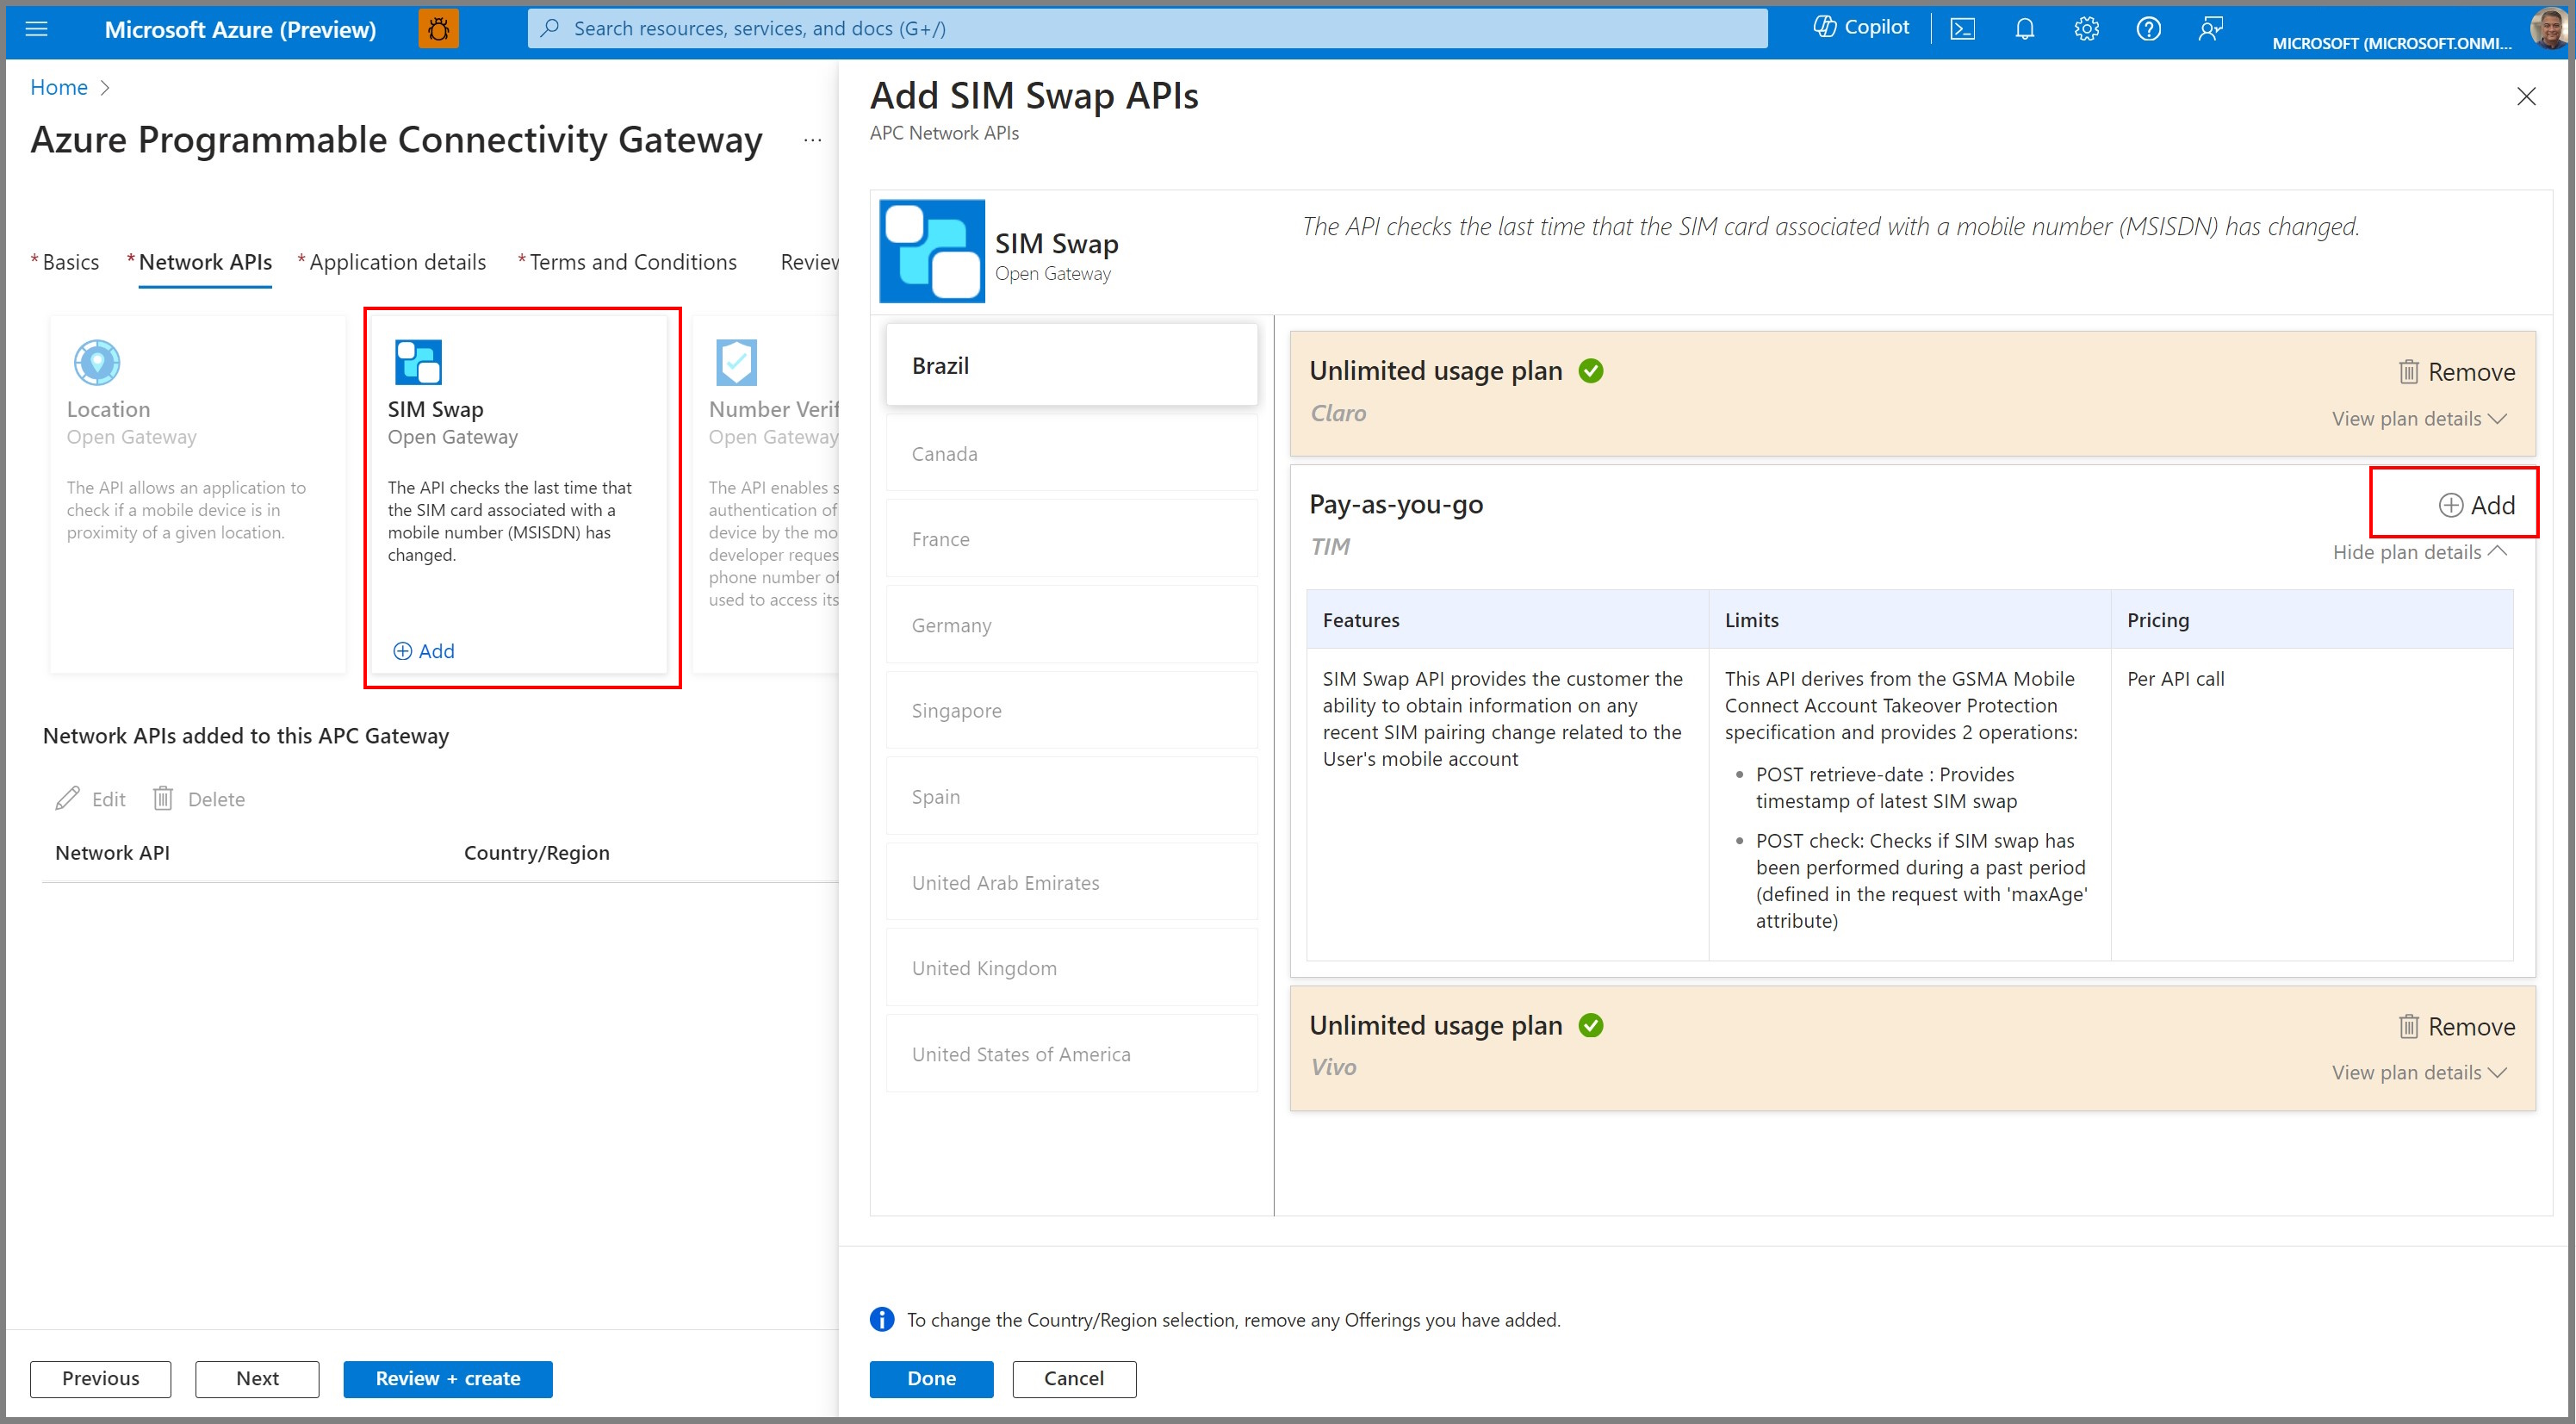Select United Kingdom in the country list

pos(1071,968)
